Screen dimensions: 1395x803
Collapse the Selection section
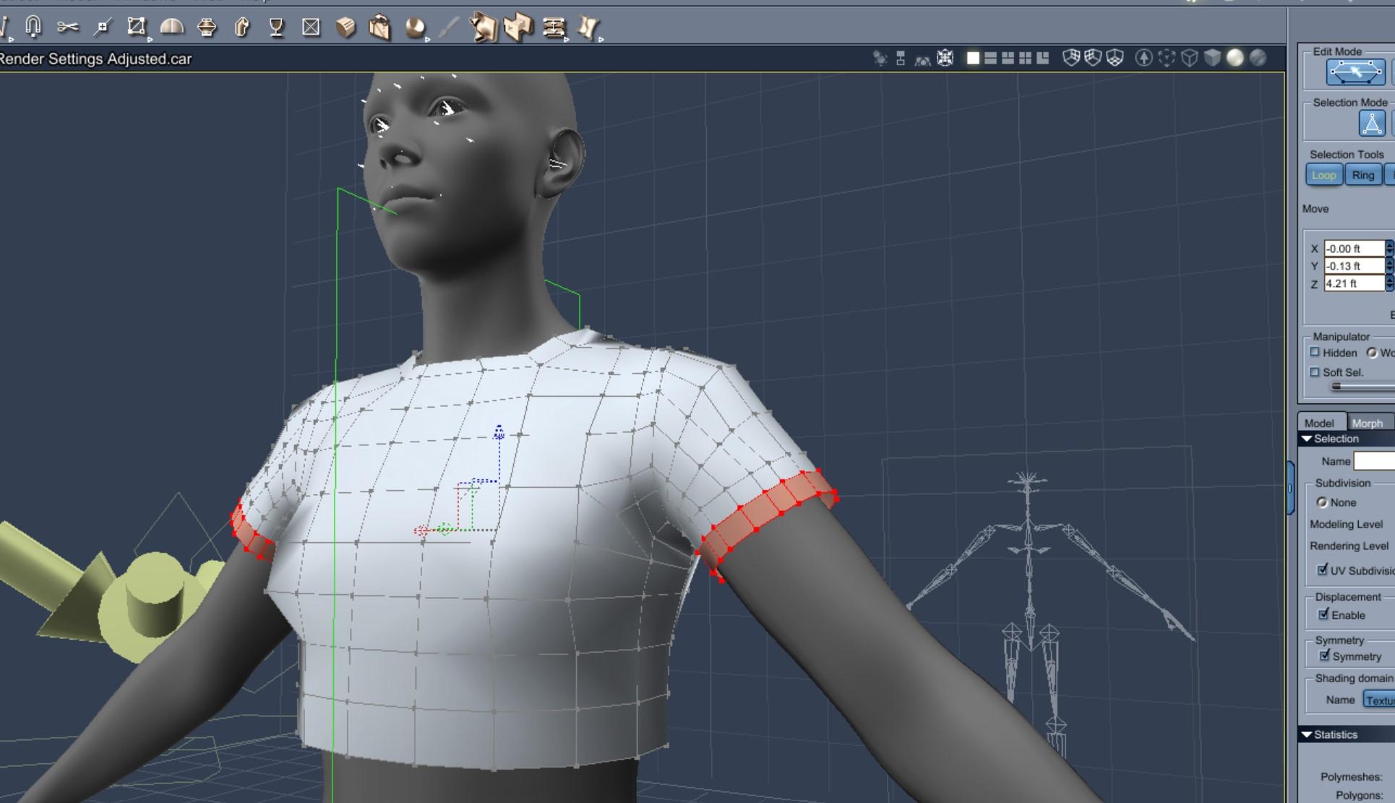pos(1307,439)
